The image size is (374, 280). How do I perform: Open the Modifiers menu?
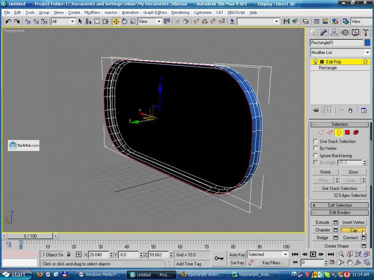coord(92,13)
